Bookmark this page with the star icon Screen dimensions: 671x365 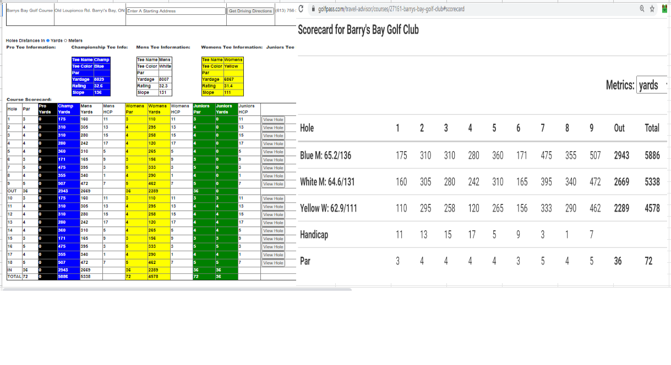[652, 9]
